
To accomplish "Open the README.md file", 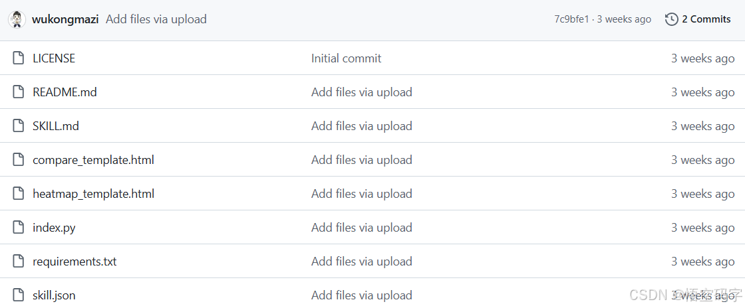I will (65, 92).
